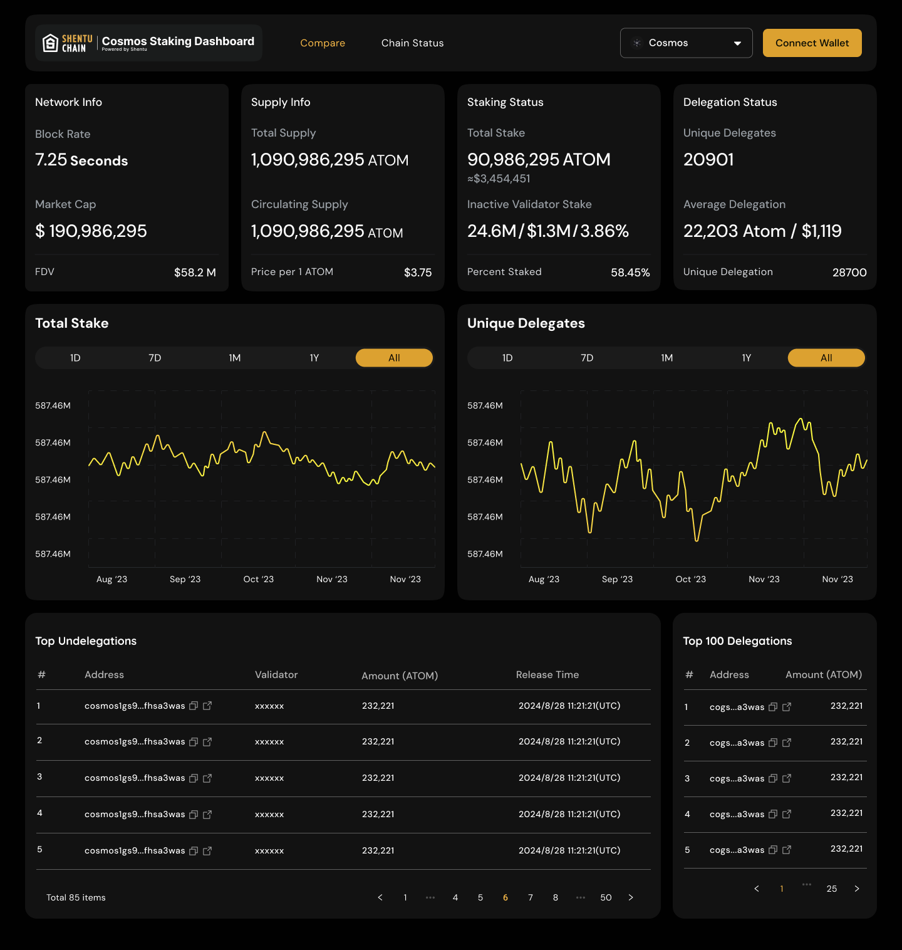Set Total Stake chart range to 1Y
The width and height of the screenshot is (902, 950).
coord(314,358)
